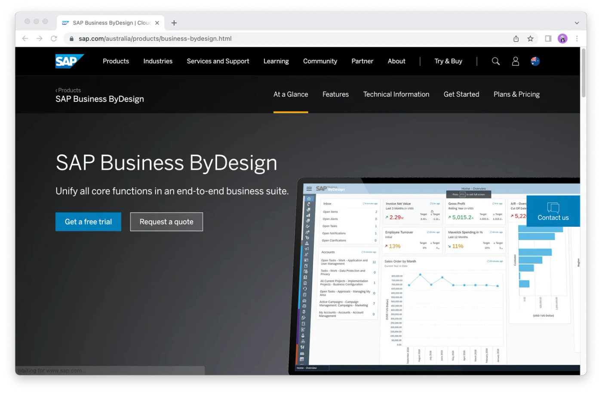Switch to the Features tab

[x=335, y=94]
